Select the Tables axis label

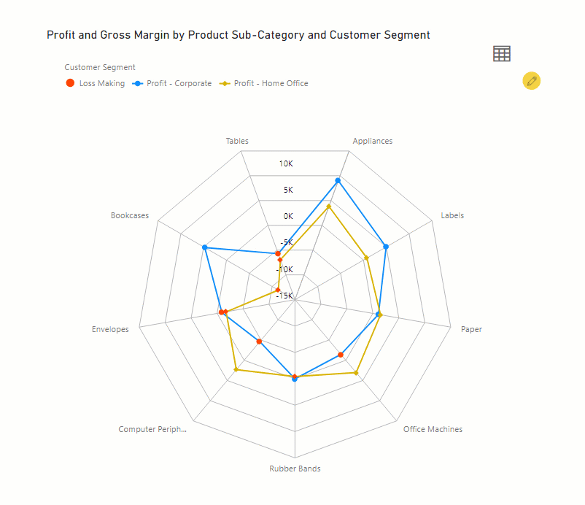[x=237, y=141]
